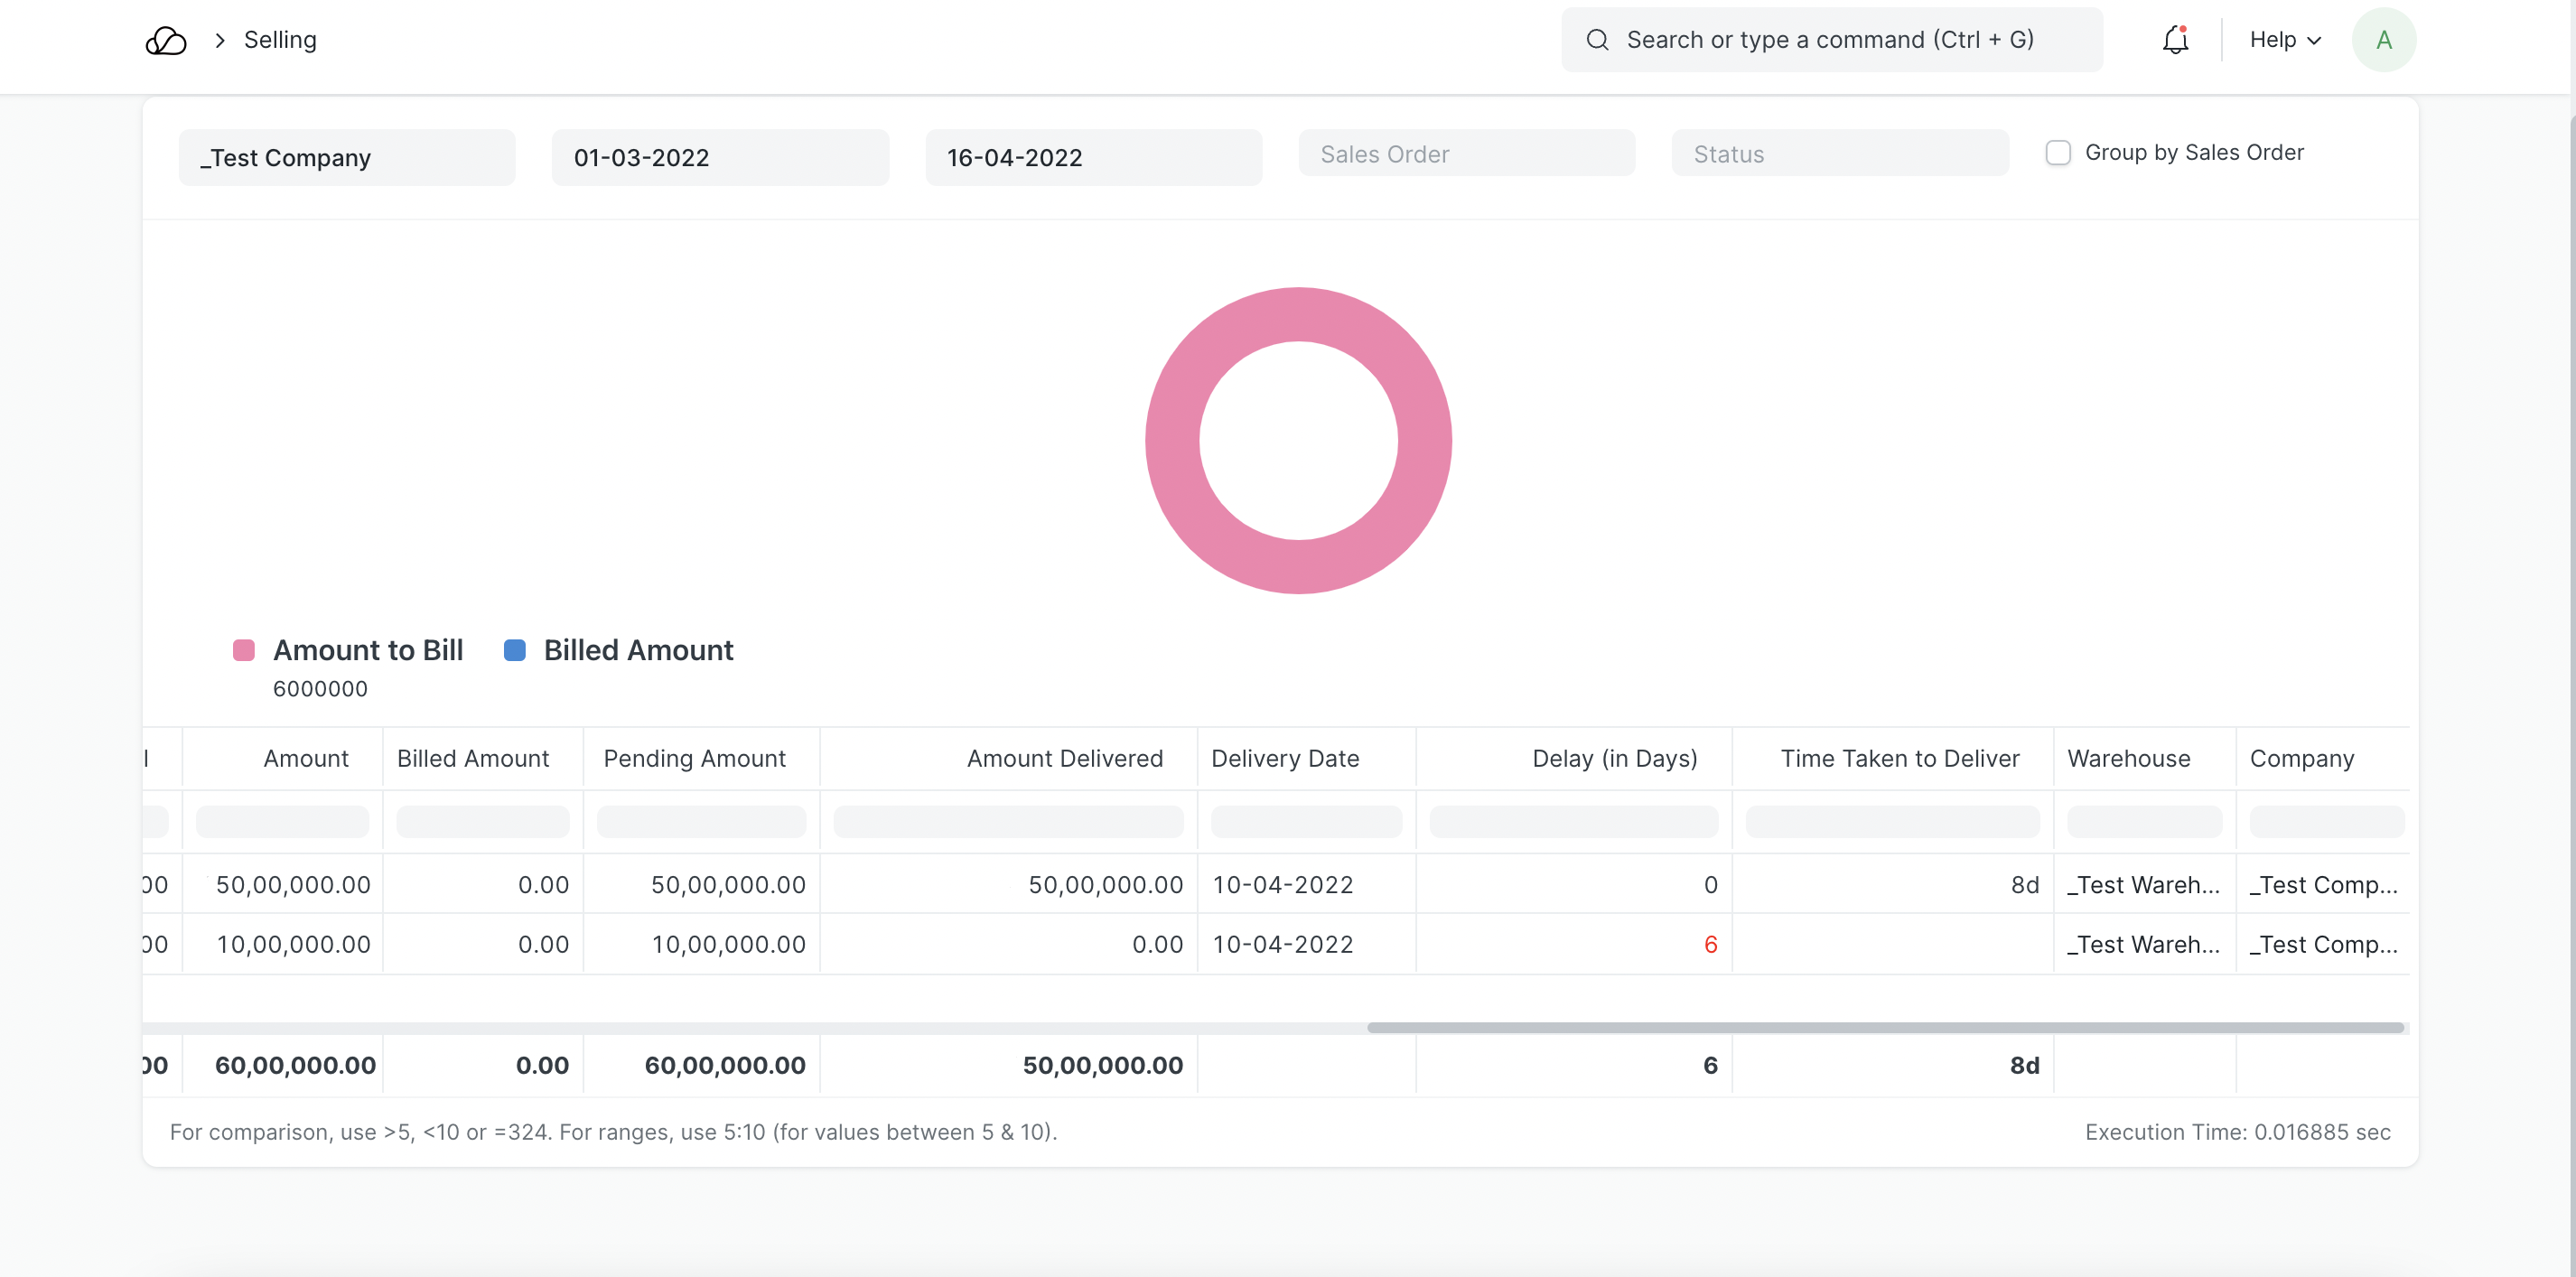Go to Selling breadcrumb link
This screenshot has width=2576, height=1277.
[280, 40]
